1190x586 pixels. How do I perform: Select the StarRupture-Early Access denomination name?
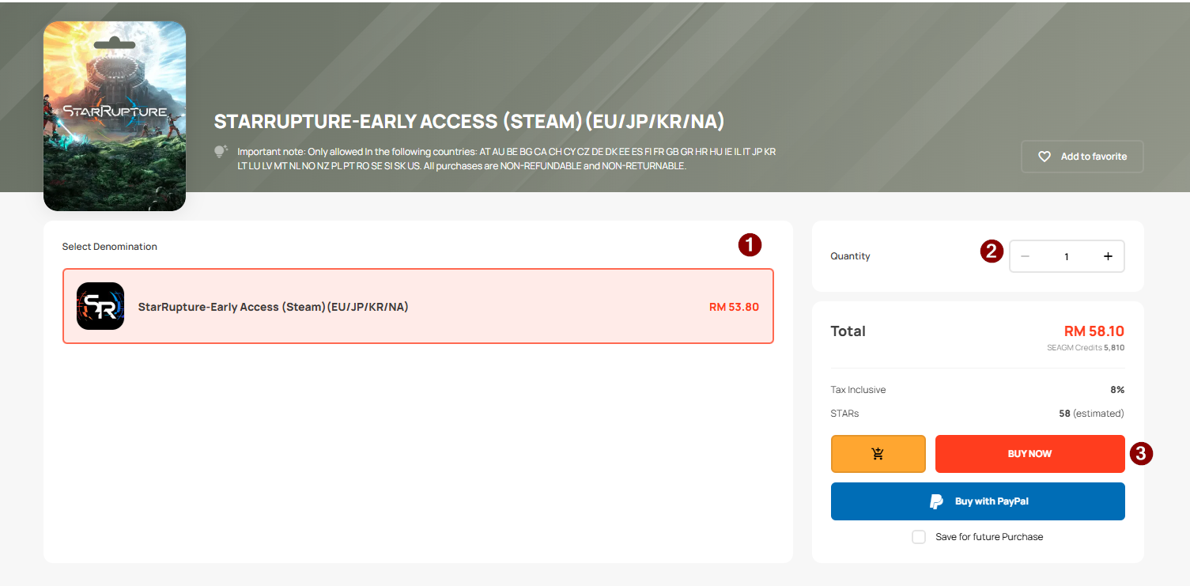tap(273, 307)
